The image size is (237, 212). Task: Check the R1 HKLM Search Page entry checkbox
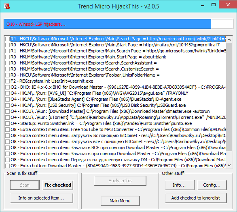(x=7, y=51)
